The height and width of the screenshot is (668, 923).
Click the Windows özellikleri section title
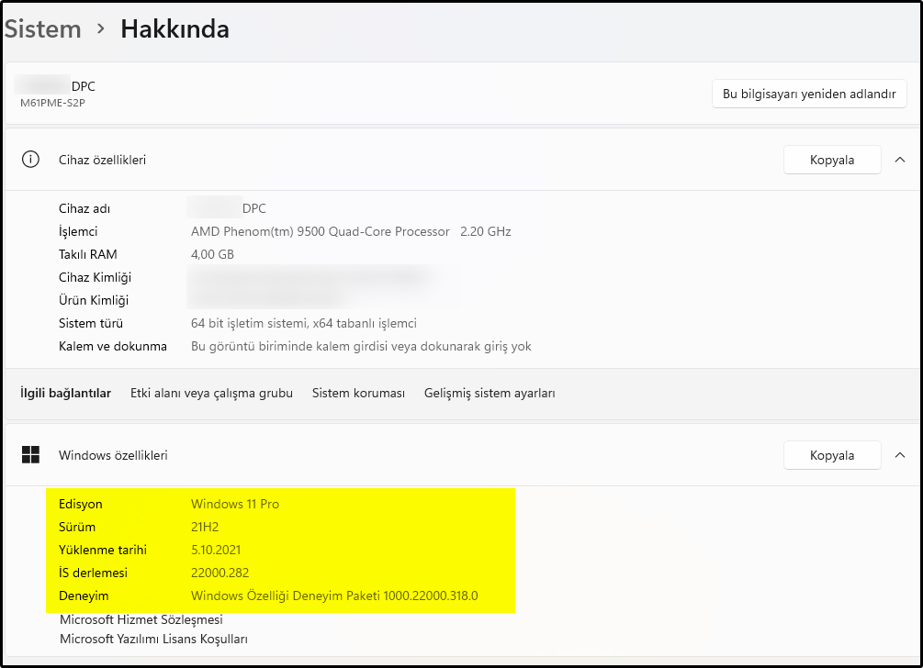[113, 454]
